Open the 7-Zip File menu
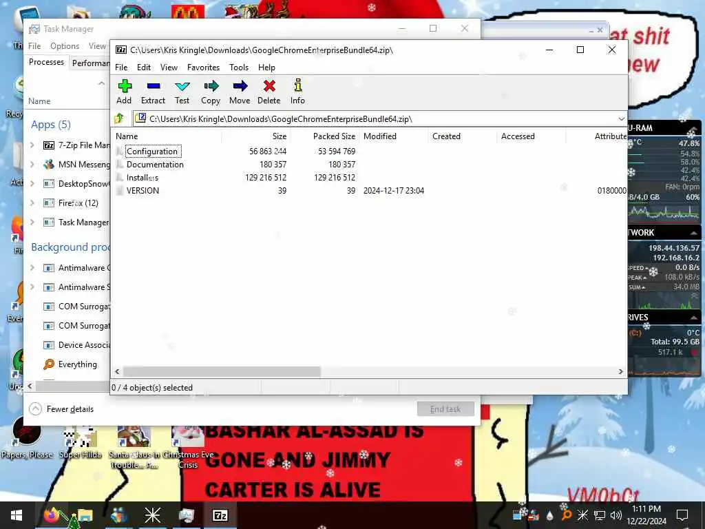This screenshot has height=529, width=705. tap(121, 68)
